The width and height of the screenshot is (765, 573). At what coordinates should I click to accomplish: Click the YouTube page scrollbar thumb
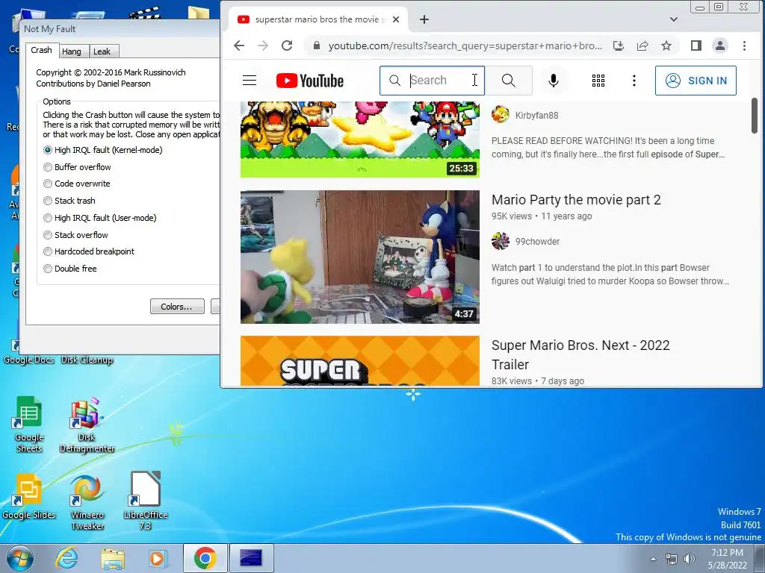click(754, 116)
